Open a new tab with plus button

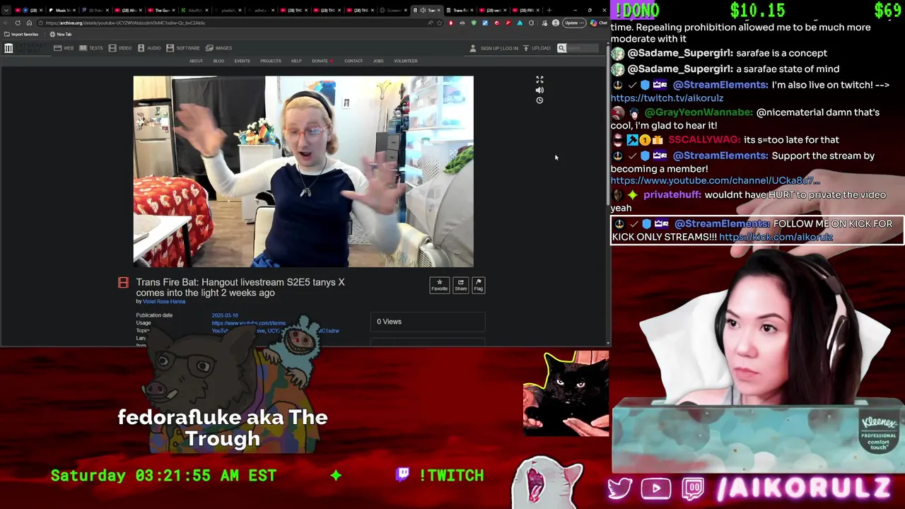tap(549, 10)
